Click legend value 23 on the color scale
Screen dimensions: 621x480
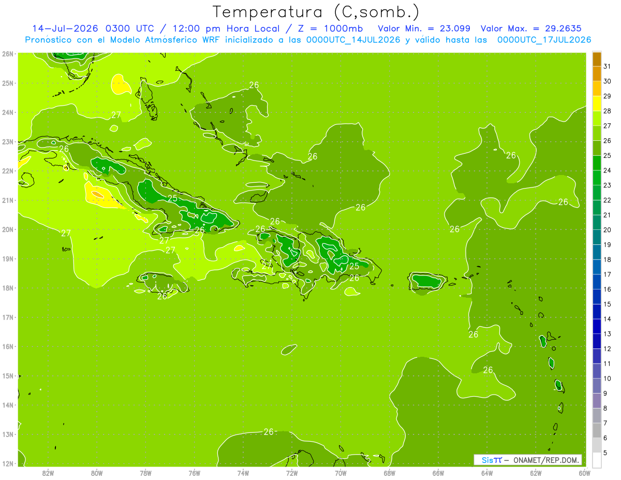click(x=607, y=185)
